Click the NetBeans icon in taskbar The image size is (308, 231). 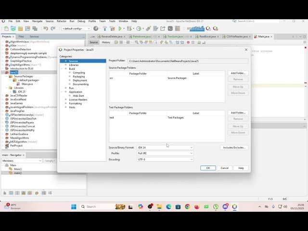tap(234, 206)
